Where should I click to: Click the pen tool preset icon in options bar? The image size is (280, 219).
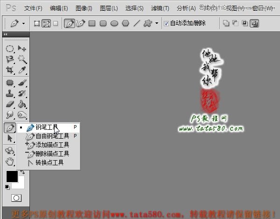click(14, 23)
